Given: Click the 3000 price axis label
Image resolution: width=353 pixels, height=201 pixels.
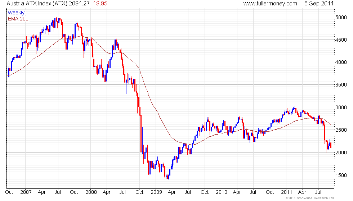Looking at the screenshot, I should (x=341, y=107).
